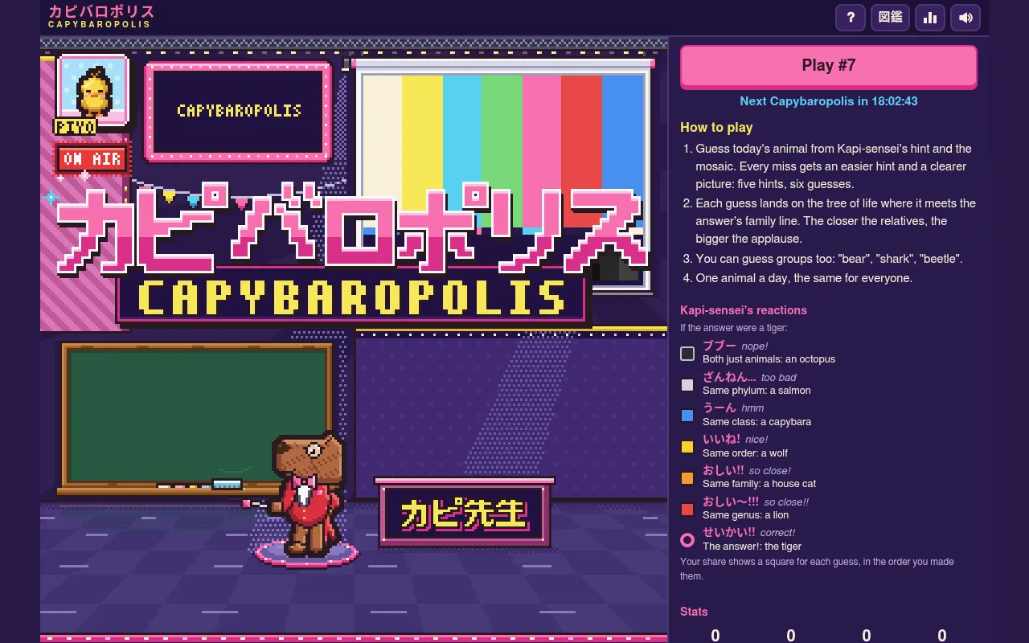
Task: Open the help question mark button
Action: click(851, 17)
